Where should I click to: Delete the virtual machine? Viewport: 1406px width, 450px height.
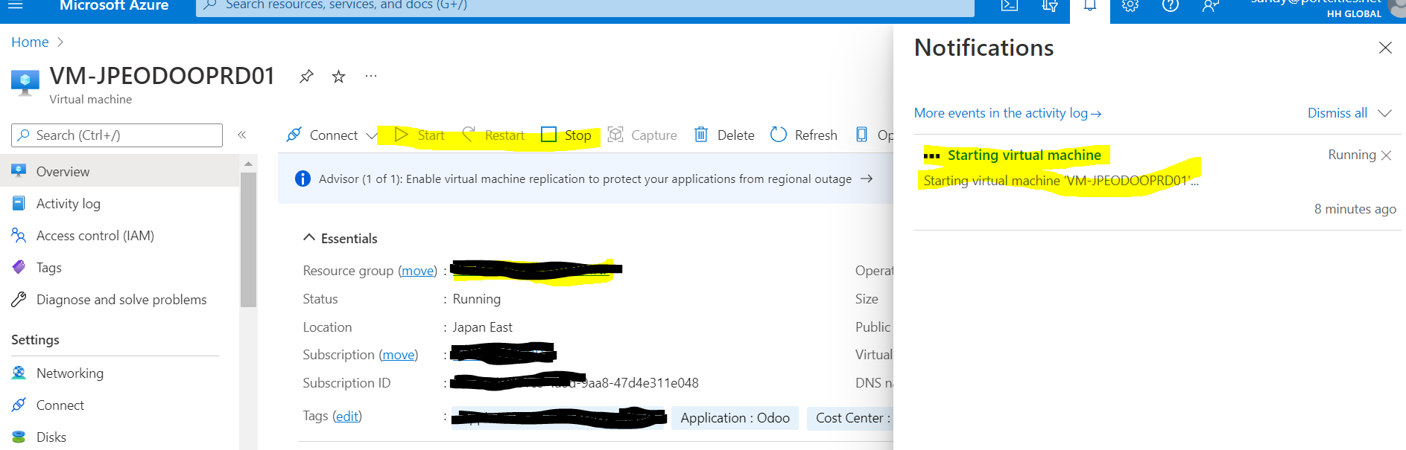724,135
